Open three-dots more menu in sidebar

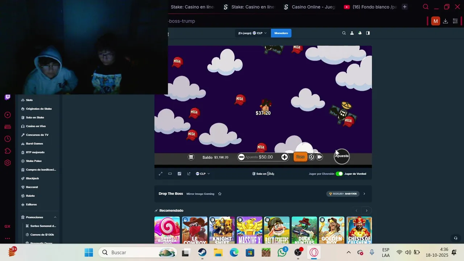tap(7, 239)
